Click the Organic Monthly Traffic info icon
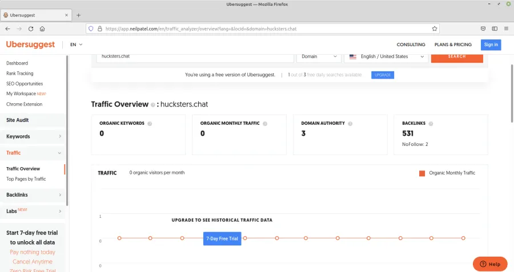The height and width of the screenshot is (272, 514). 265,123
